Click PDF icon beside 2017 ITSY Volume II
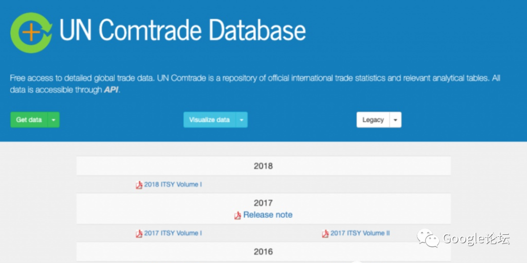Image resolution: width=527 pixels, height=263 pixels. [325, 234]
